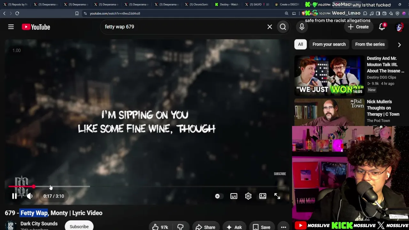Image resolution: width=409 pixels, height=230 pixels.
Task: Bookmark icon in the address bar
Action: (x=77, y=13)
